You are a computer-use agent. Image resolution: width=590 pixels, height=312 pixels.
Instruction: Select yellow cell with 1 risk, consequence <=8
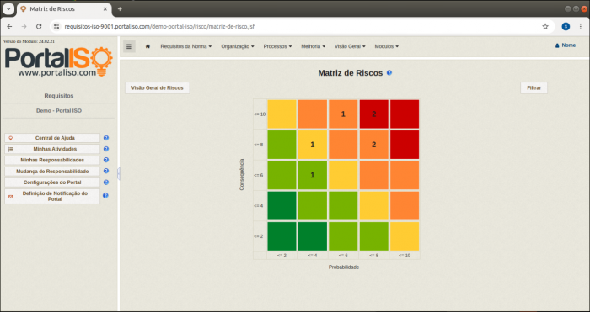313,145
